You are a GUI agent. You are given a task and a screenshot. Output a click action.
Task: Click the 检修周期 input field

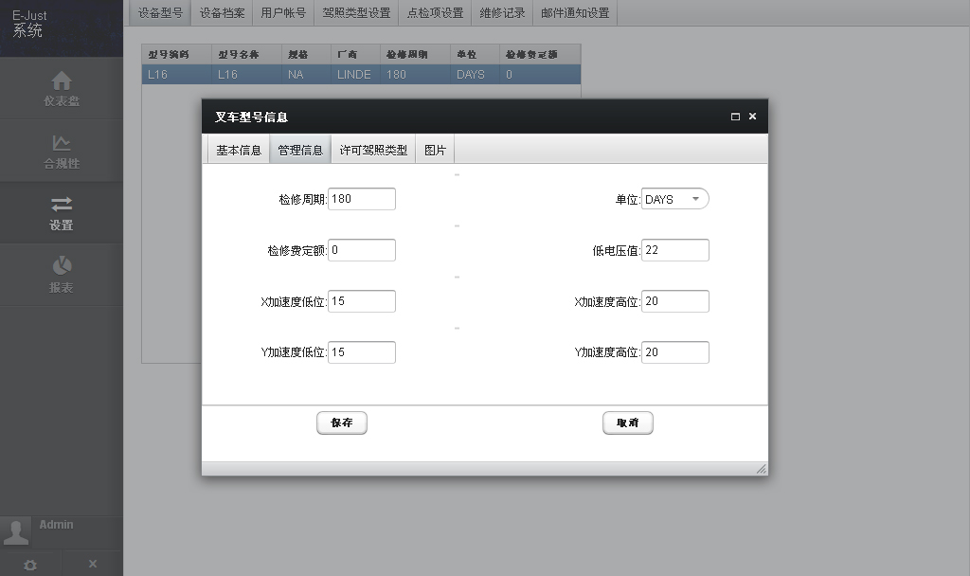[361, 199]
